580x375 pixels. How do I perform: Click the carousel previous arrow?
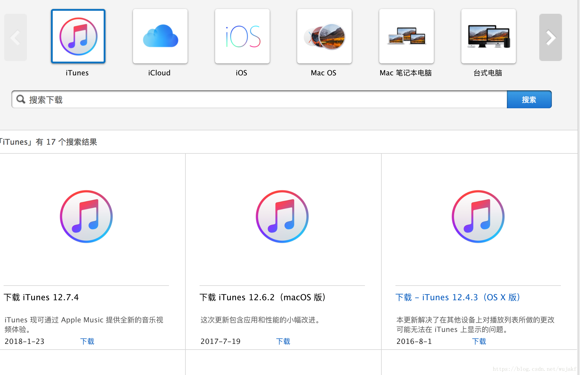tap(16, 37)
